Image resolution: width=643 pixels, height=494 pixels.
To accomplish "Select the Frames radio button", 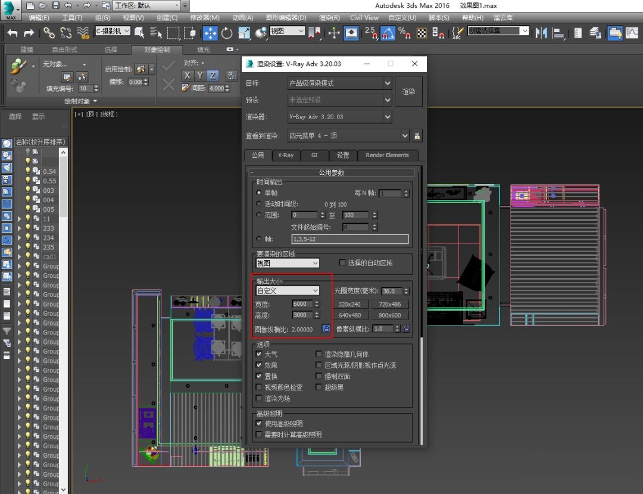I will tap(259, 239).
